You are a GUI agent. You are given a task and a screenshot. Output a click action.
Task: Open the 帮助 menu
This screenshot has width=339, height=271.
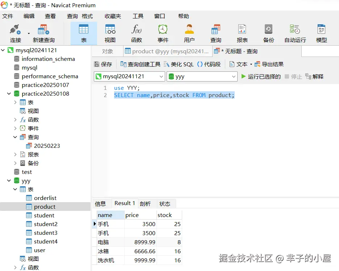(184, 16)
